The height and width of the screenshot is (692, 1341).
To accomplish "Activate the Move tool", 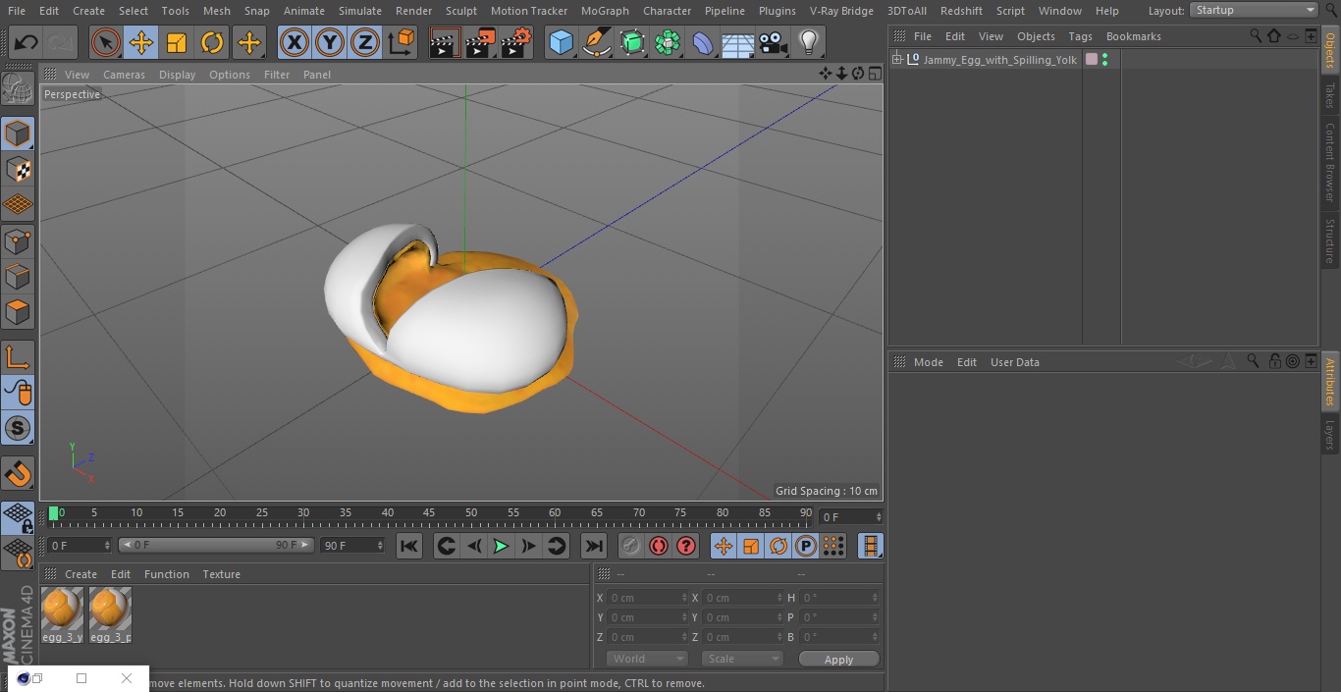I will tap(141, 42).
